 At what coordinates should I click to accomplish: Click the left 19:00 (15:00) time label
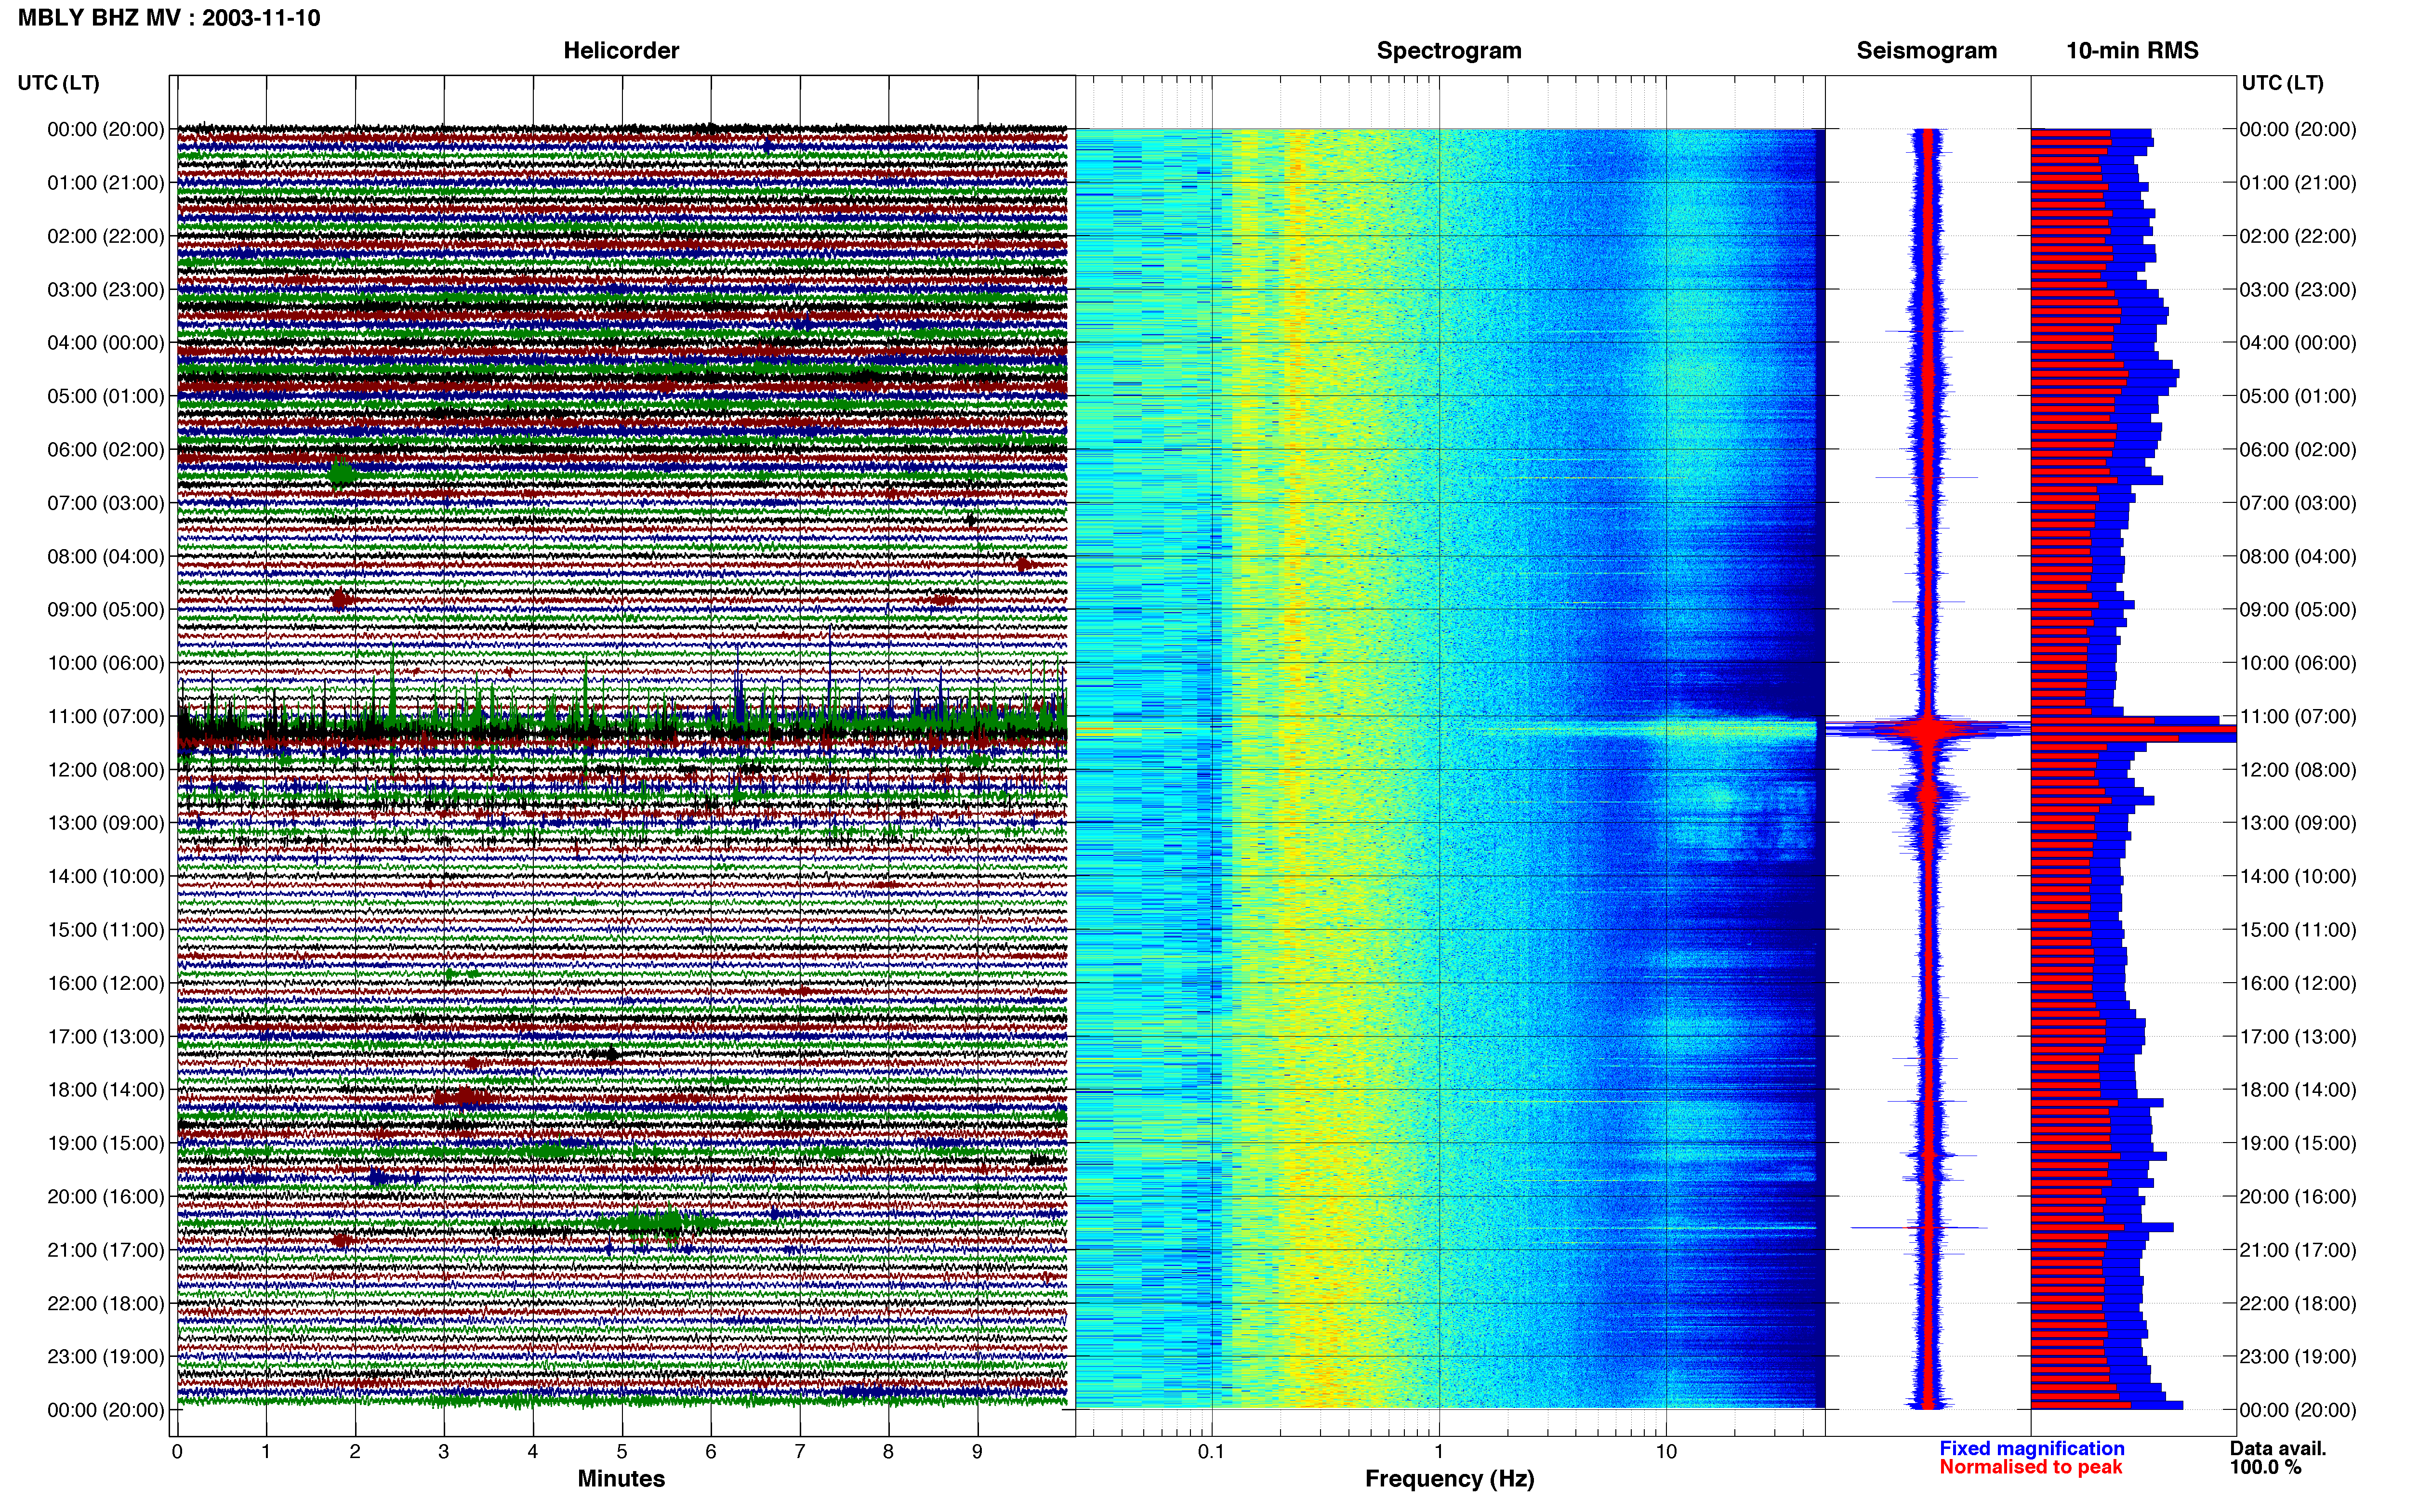click(106, 1143)
